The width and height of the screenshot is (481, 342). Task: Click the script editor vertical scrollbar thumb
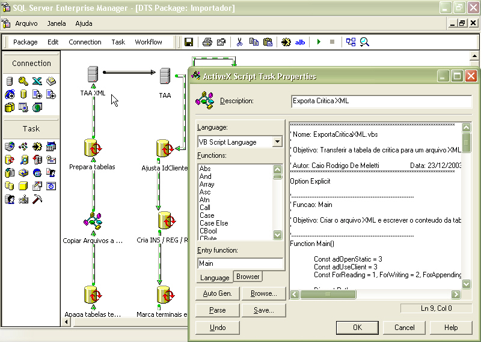pyautogui.click(x=467, y=142)
